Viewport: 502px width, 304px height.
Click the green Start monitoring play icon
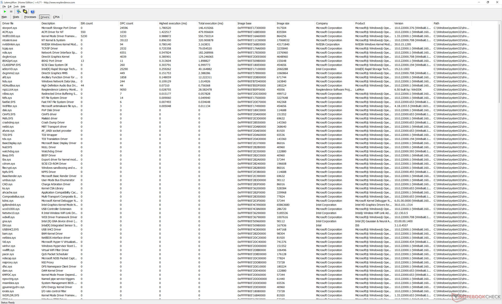[x=5, y=11]
